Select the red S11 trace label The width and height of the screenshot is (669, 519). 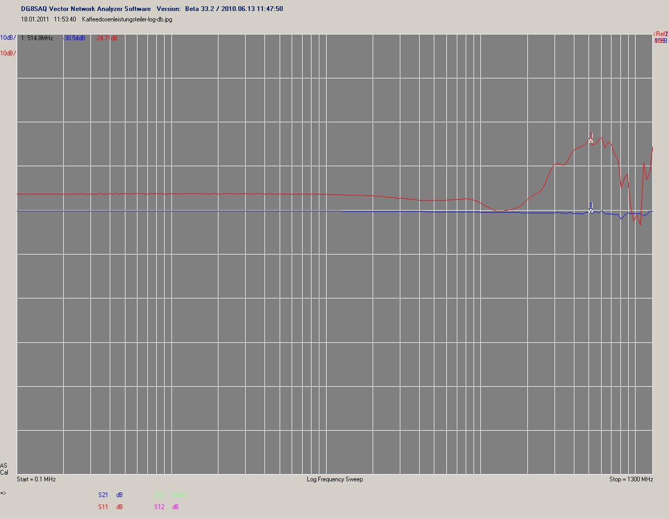103,507
